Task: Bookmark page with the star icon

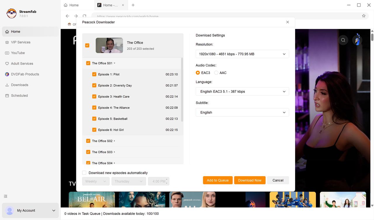Action: [364, 16]
